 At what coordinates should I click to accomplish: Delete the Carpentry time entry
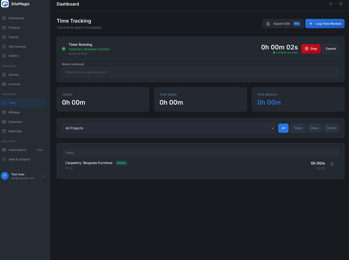[332, 164]
